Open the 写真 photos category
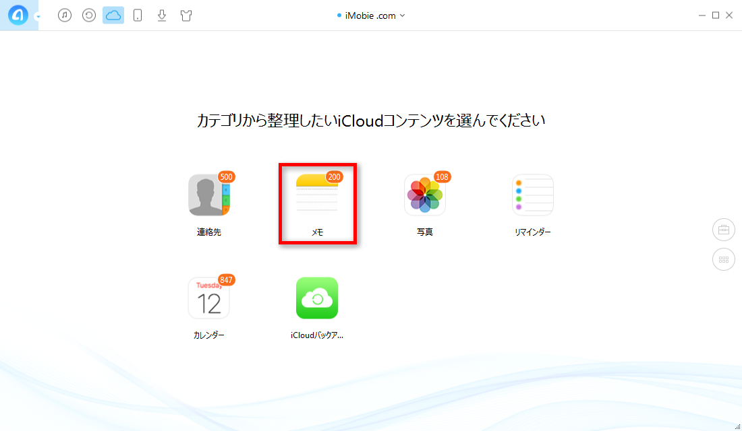The image size is (742, 431). 425,195
